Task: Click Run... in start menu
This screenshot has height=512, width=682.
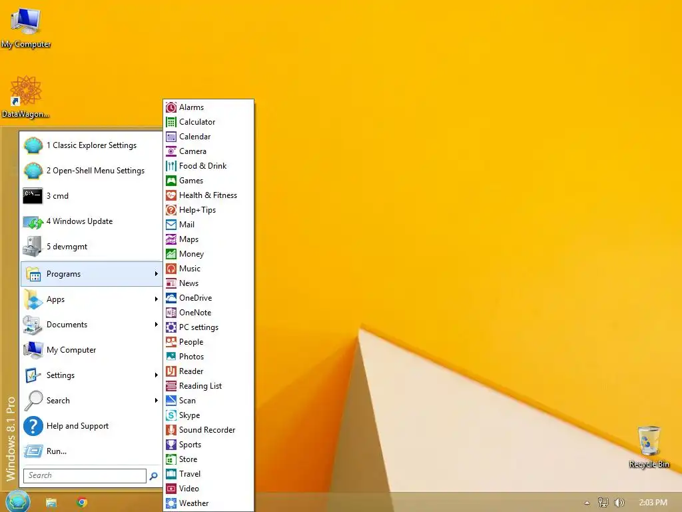Action: click(x=91, y=451)
